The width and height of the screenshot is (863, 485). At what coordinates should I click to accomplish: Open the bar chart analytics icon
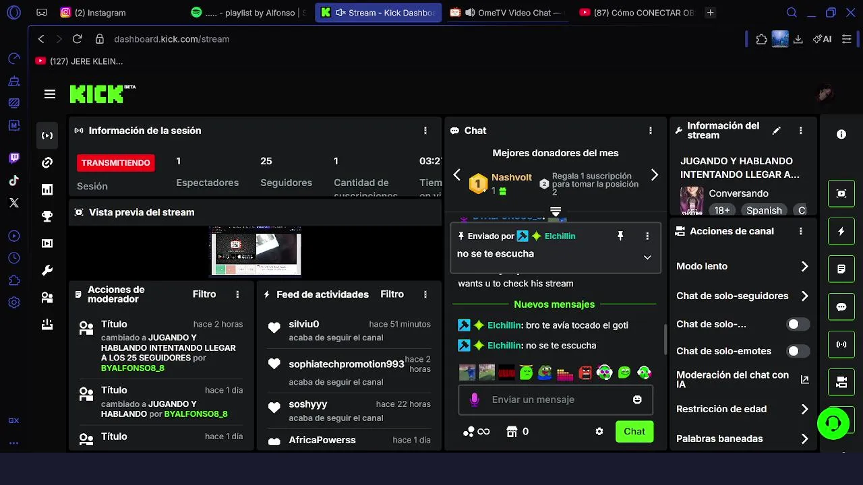47,189
